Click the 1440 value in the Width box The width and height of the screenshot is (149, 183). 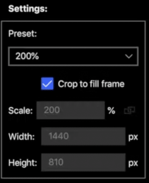(x=59, y=136)
